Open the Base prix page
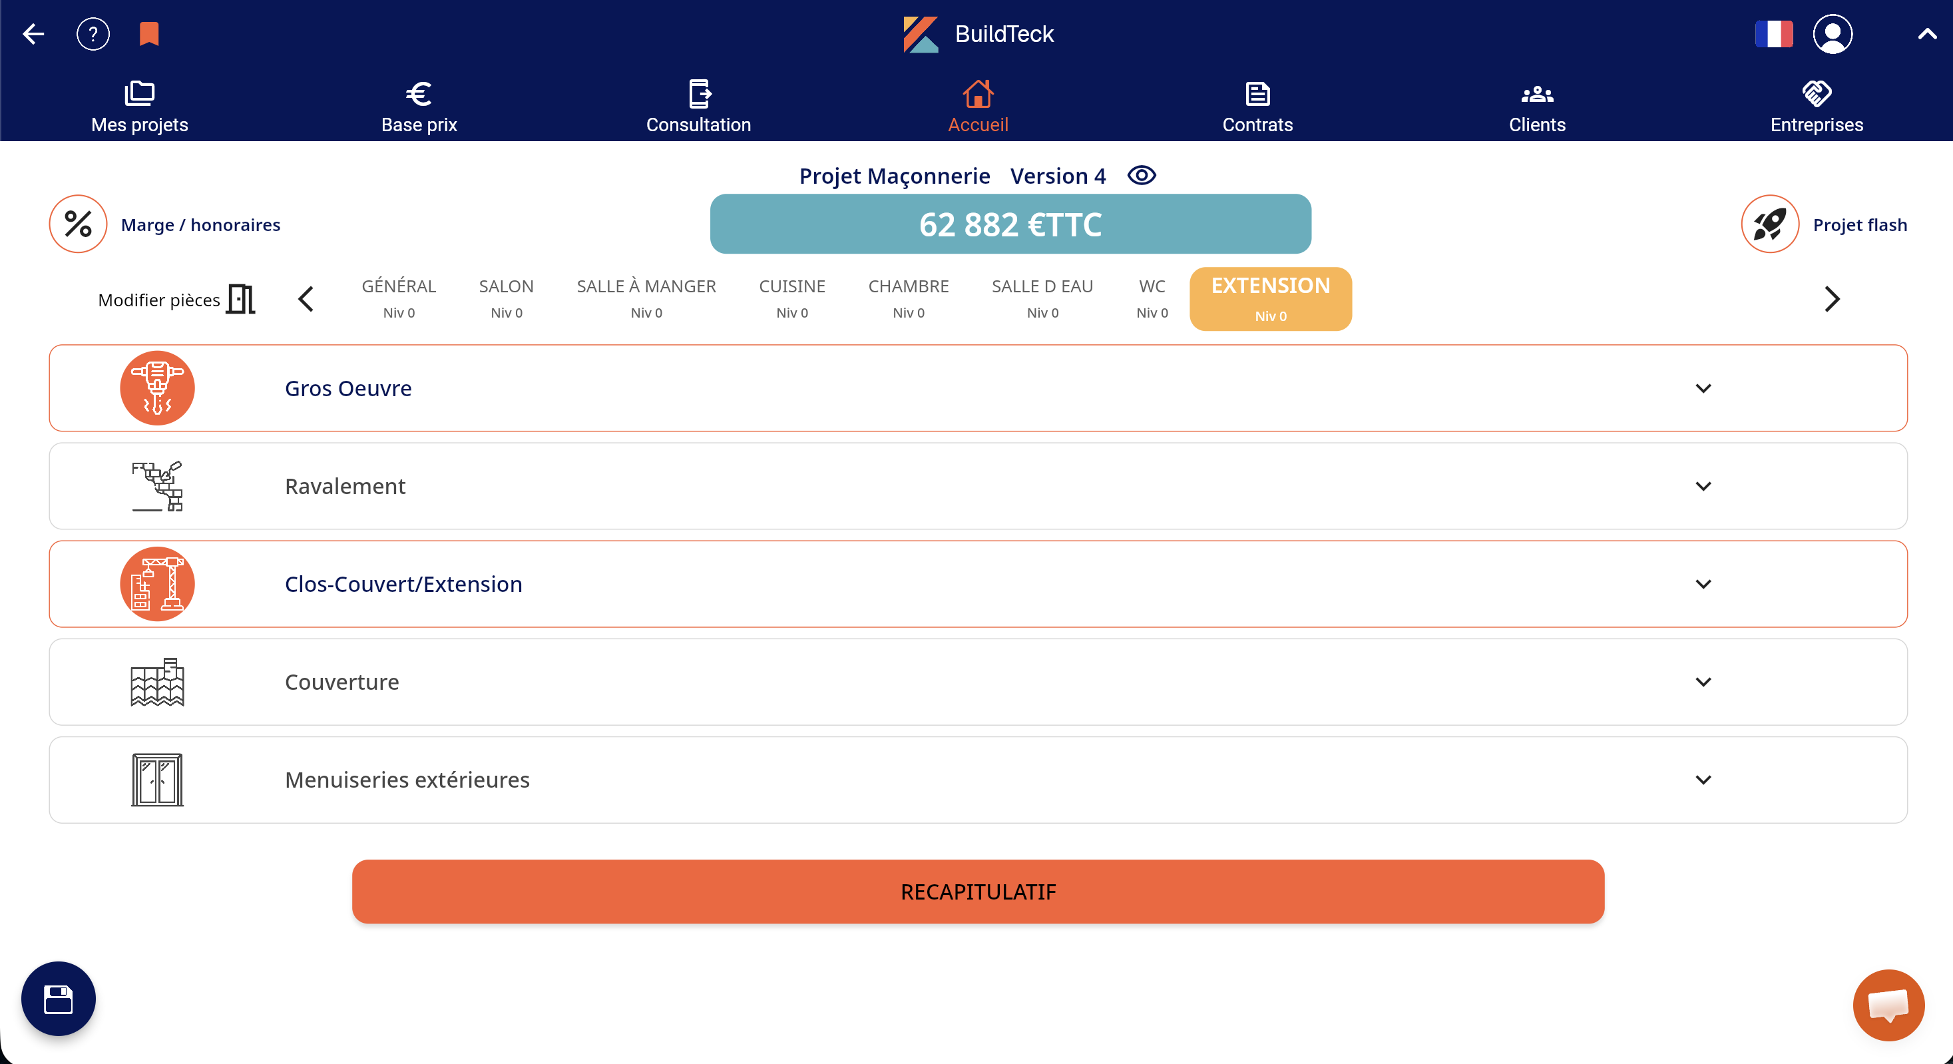The height and width of the screenshot is (1064, 1953). [419, 106]
